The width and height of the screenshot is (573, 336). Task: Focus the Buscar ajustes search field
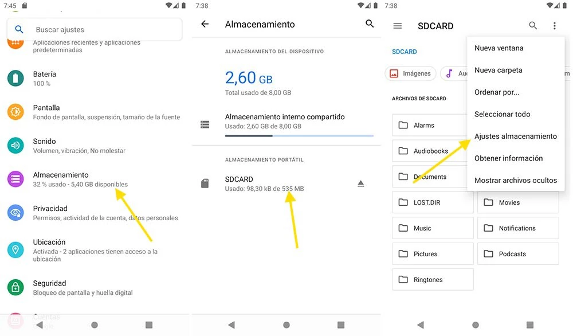tap(95, 30)
